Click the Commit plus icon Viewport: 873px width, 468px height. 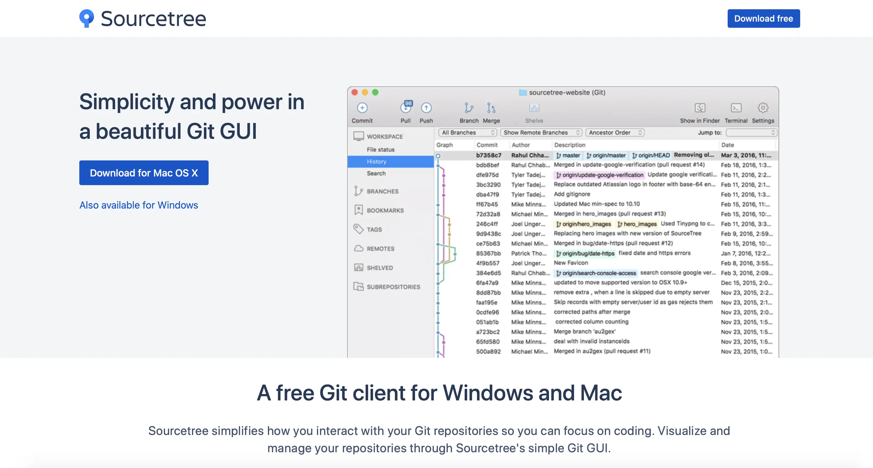pos(362,108)
